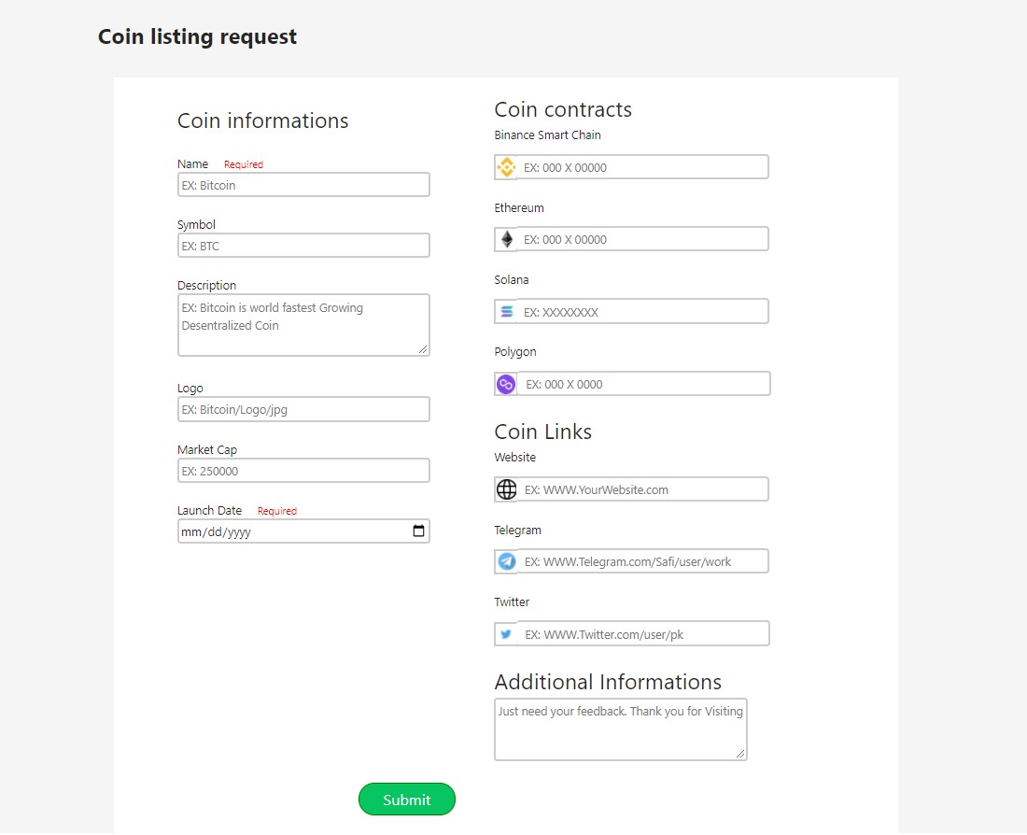1027x835 pixels.
Task: Click inside the Symbol field
Action: pos(303,245)
